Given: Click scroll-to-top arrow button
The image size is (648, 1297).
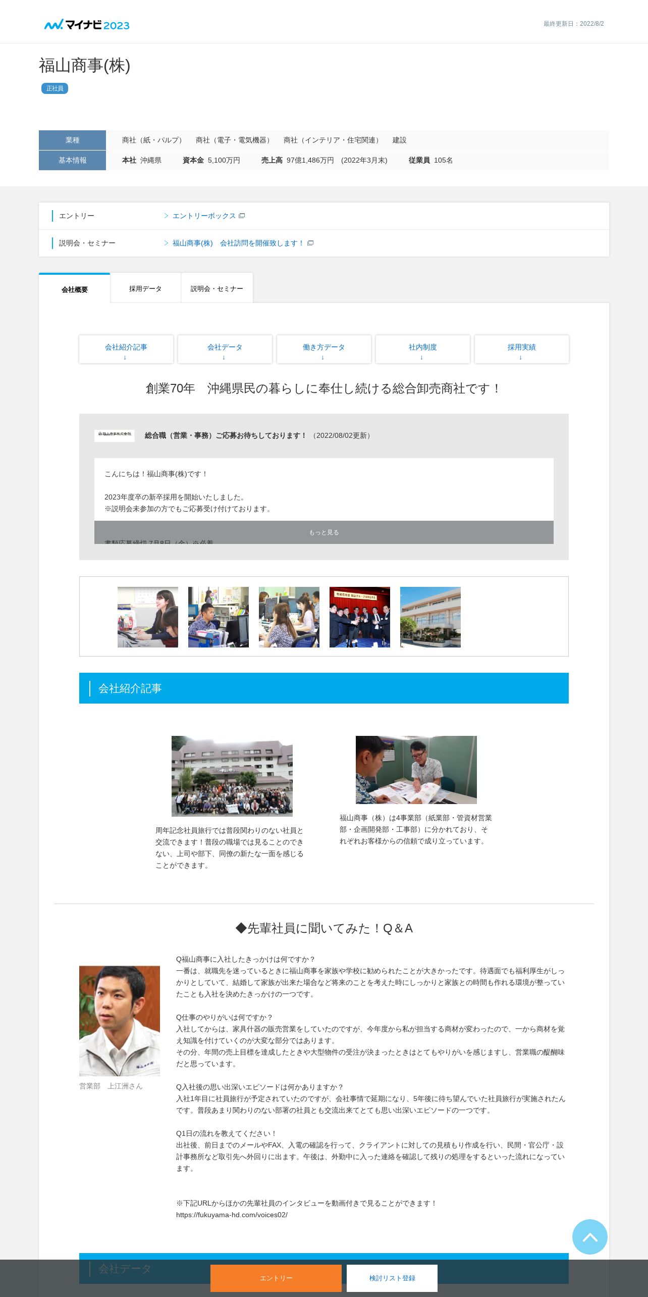Looking at the screenshot, I should [589, 1236].
